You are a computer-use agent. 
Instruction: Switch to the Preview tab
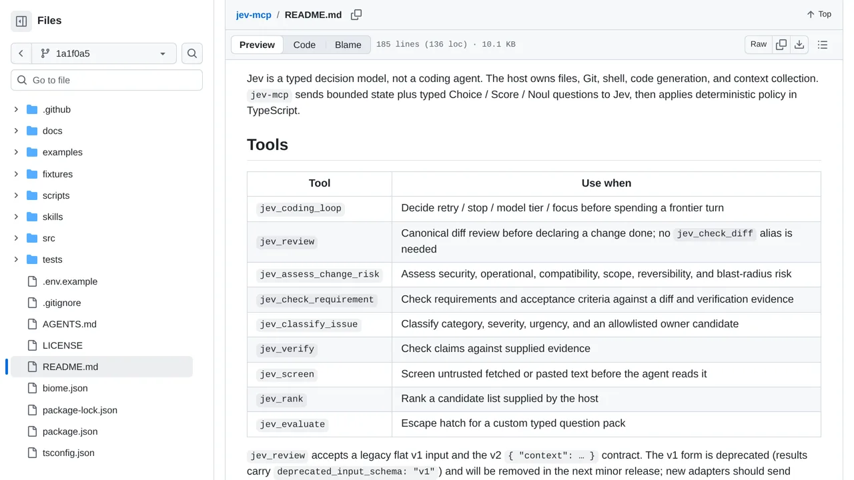click(257, 45)
